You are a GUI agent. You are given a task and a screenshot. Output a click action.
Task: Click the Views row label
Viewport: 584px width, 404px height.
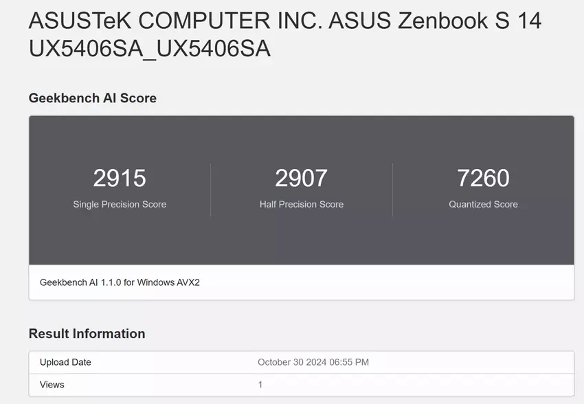[x=52, y=385]
